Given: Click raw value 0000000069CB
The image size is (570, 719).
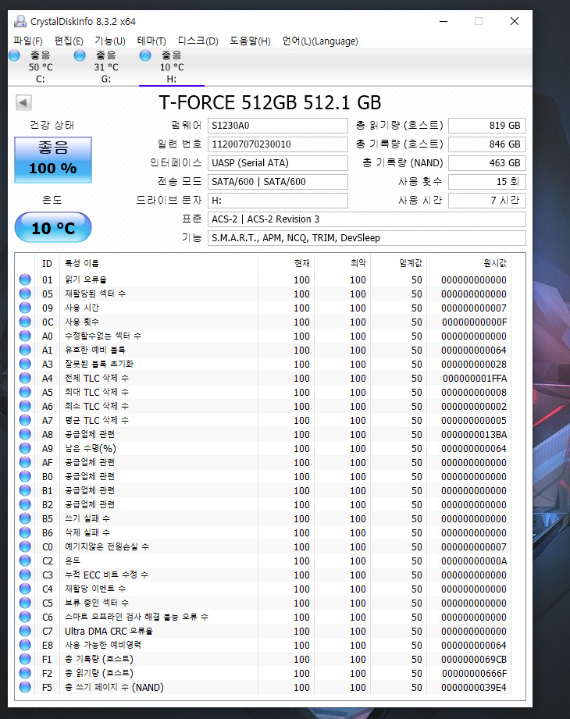Looking at the screenshot, I should [x=474, y=660].
